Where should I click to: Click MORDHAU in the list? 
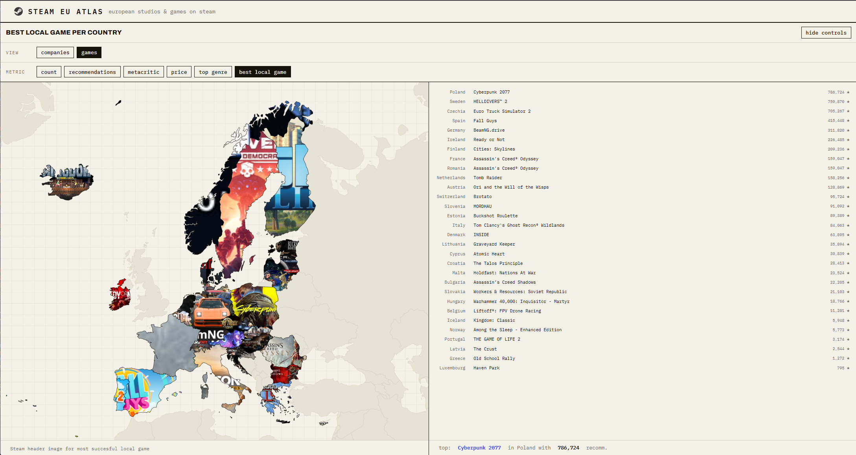482,206
